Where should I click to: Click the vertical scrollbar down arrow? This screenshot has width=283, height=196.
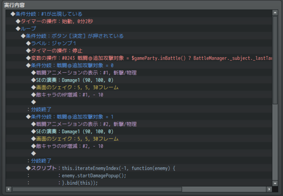[x=275, y=184]
